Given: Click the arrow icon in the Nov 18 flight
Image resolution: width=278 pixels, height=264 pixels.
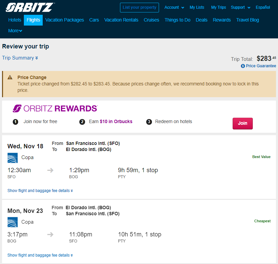Looking at the screenshot, I should [50, 170].
